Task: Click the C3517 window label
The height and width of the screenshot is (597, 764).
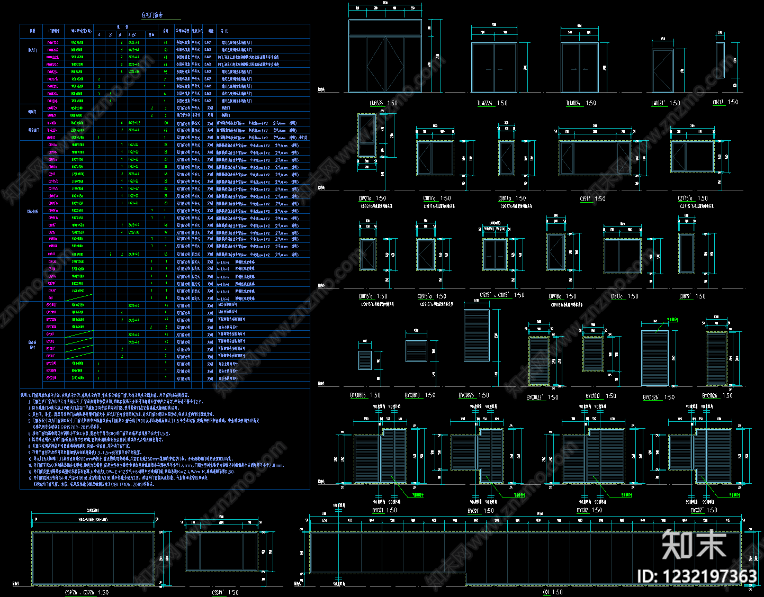Action: 585,199
